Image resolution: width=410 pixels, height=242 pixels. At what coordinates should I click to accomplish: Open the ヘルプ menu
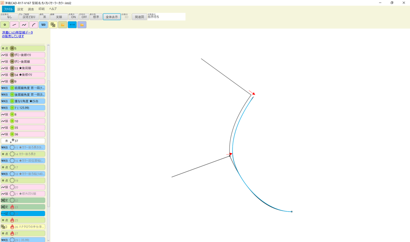tap(53, 9)
